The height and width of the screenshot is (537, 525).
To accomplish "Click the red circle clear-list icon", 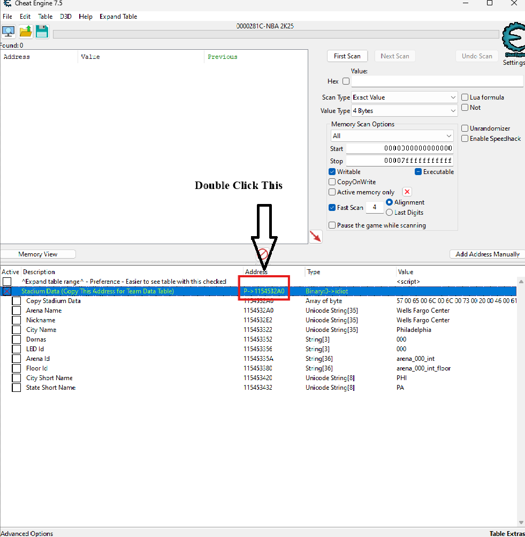I will click(x=263, y=254).
